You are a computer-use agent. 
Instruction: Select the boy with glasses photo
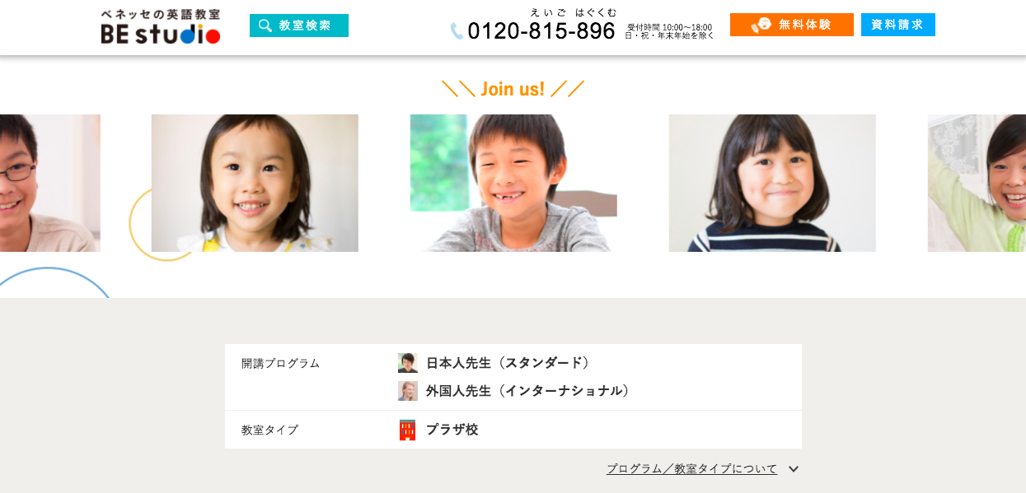(50, 183)
